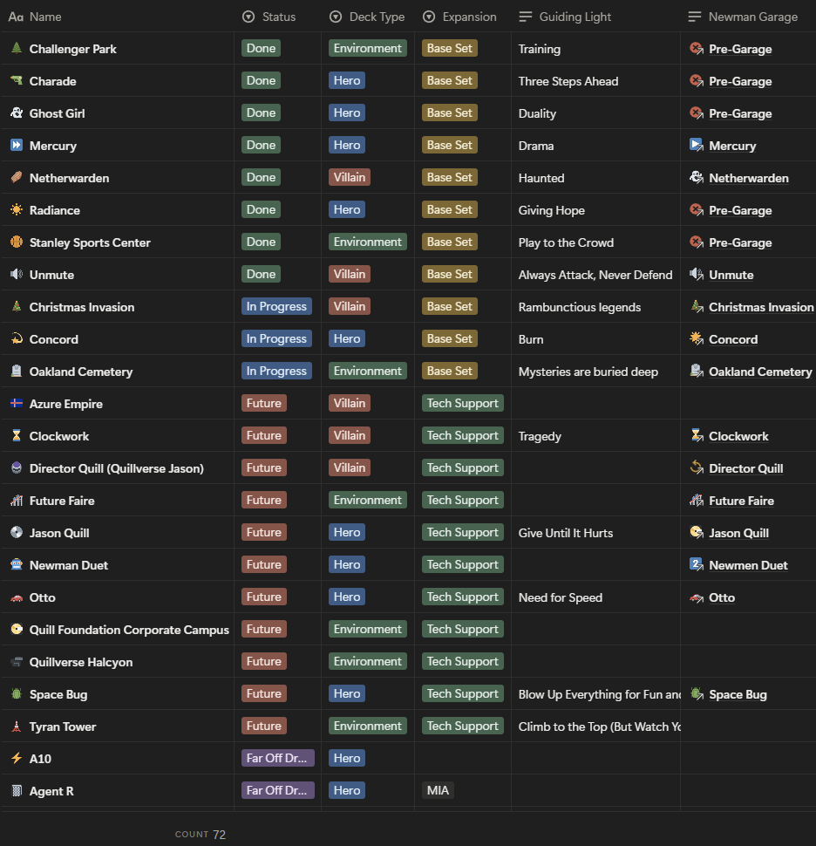The image size is (816, 846).
Task: Open the Deck Type column header menu
Action: [x=376, y=17]
